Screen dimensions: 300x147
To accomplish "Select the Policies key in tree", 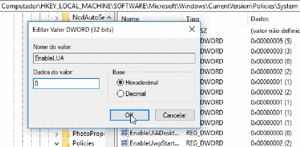I will tap(83, 143).
